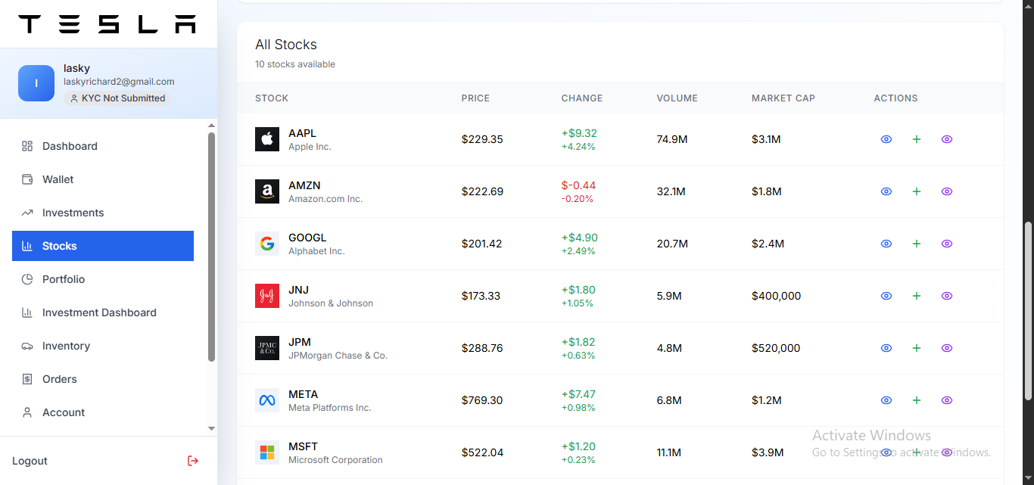Viewport: 1034px width, 485px height.
Task: Click the green plus icon for GOOGL
Action: (917, 244)
